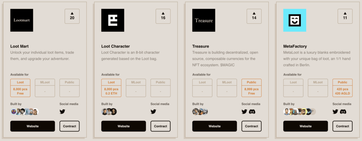Open Treasure's Discord icon

[252, 112]
